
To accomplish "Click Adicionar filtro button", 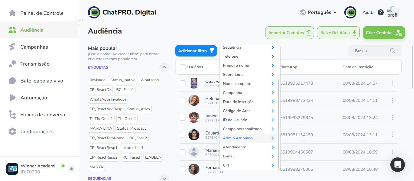I will coord(196,51).
